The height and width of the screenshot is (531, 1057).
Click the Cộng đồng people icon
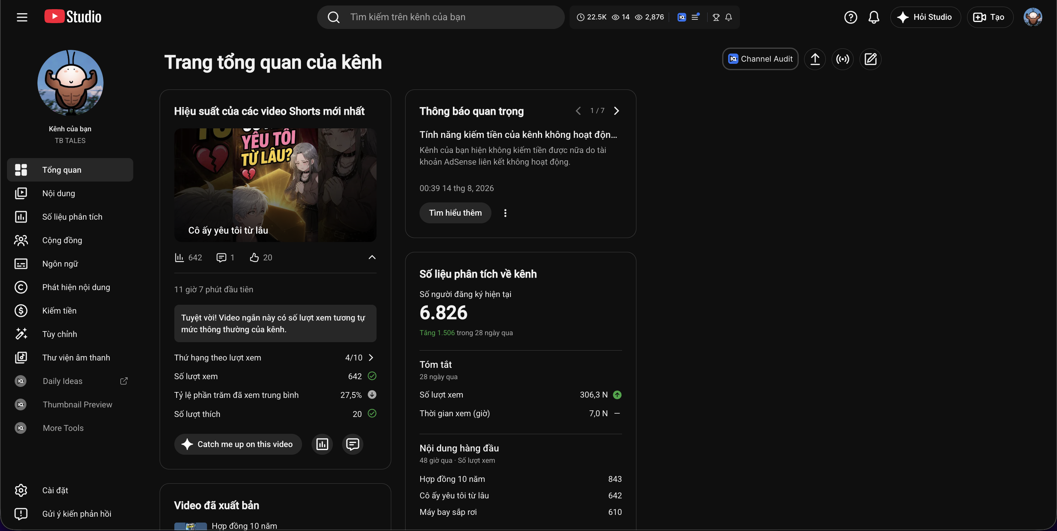[x=21, y=240]
